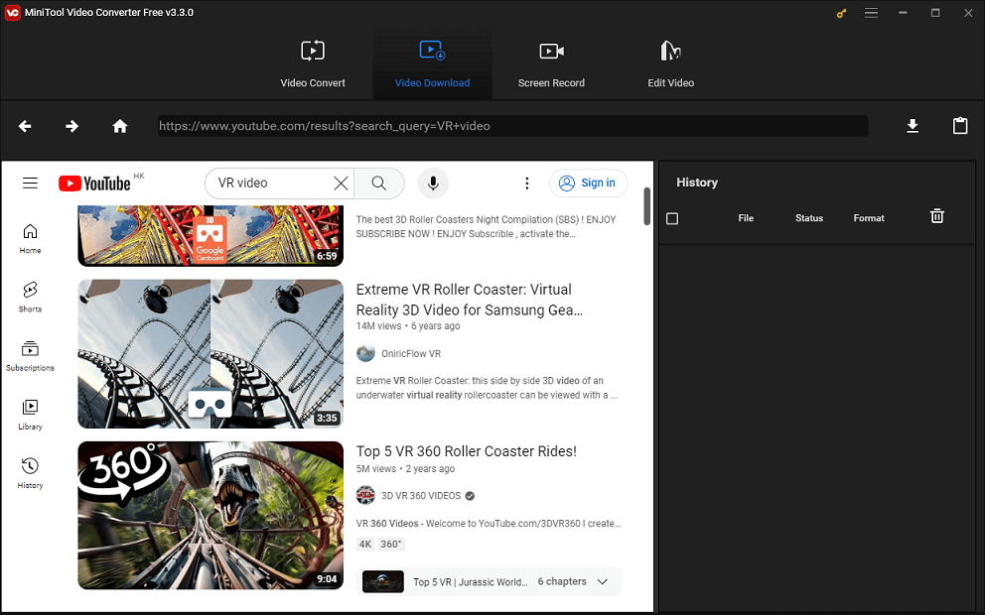The image size is (985, 615).
Task: Open YouTube settings three-dot menu
Action: (526, 183)
